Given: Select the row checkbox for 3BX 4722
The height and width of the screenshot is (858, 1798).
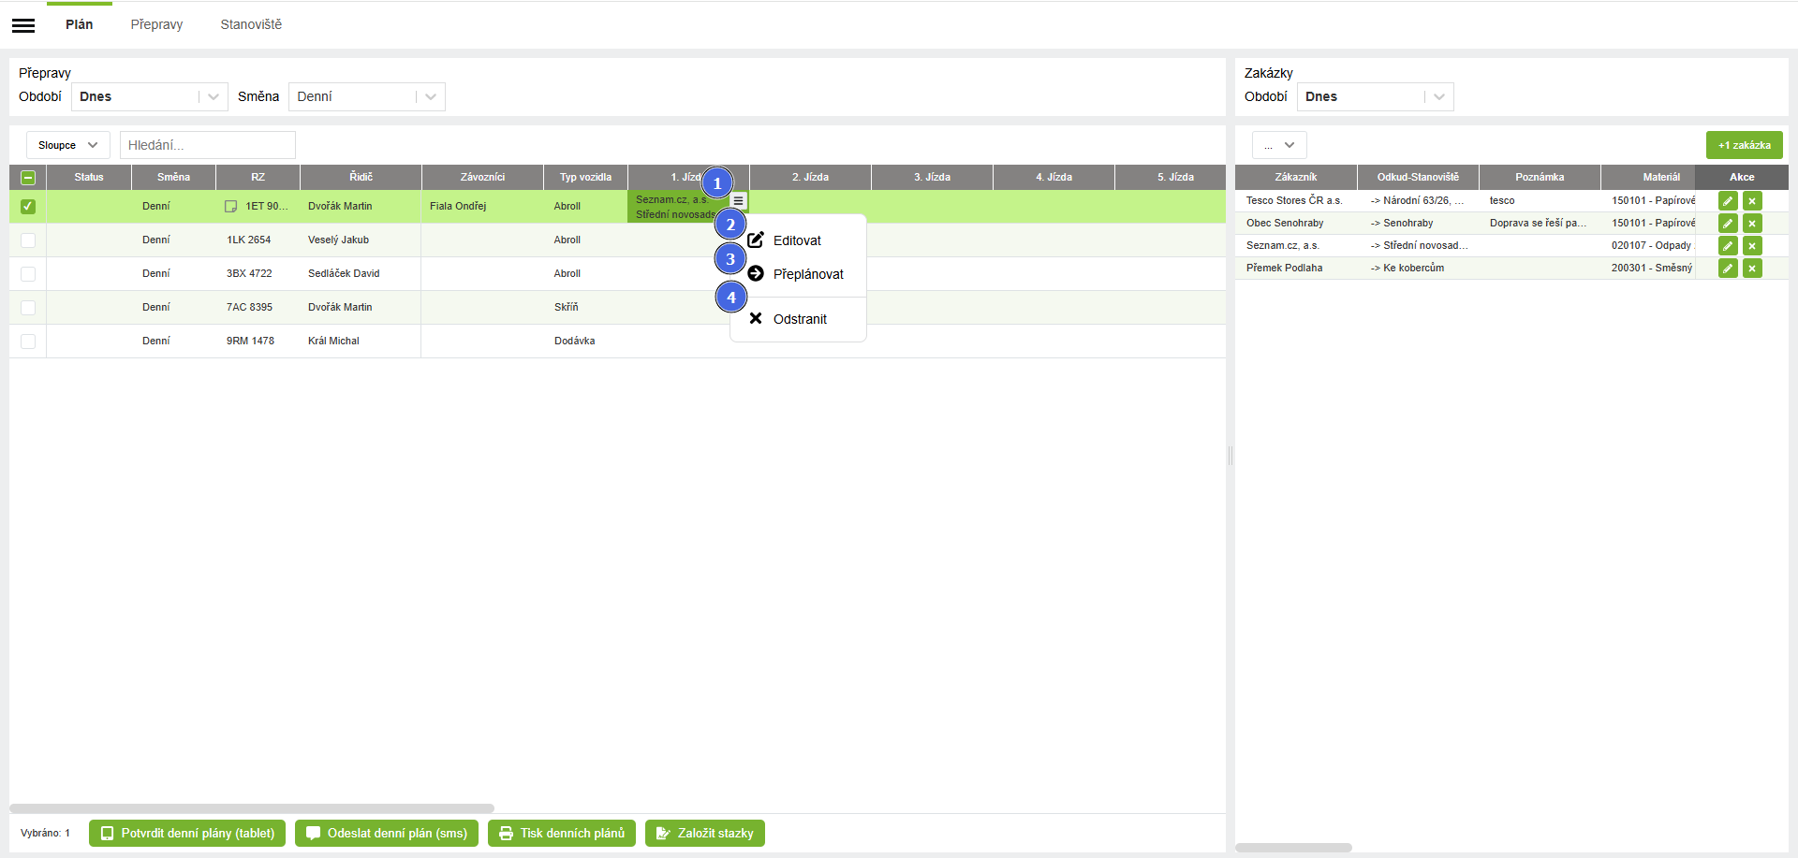Looking at the screenshot, I should 28,273.
